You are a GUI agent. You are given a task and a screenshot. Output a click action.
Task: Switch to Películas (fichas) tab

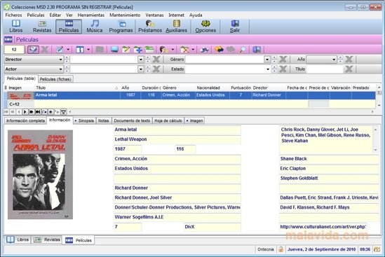55,79
